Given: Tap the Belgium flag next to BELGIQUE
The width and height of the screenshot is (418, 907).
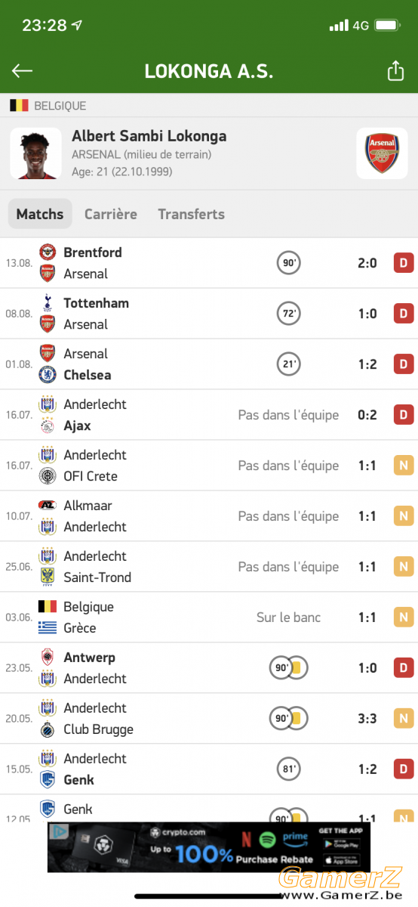Looking at the screenshot, I should pos(19,106).
